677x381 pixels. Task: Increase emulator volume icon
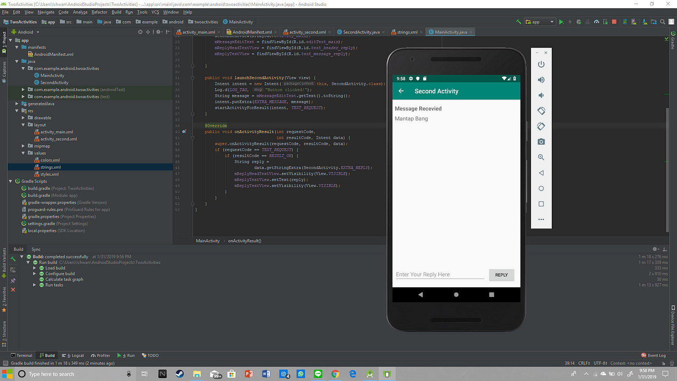point(541,80)
